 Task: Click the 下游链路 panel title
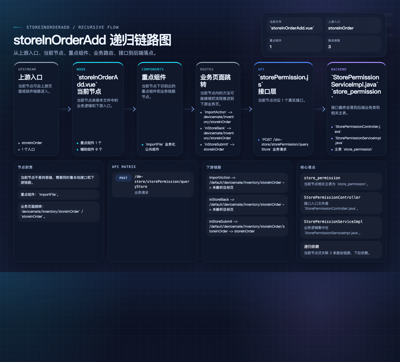(214, 167)
